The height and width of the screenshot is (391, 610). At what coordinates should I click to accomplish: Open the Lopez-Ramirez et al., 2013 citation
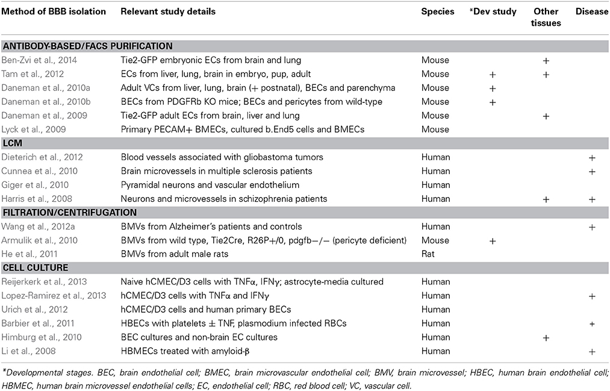(54, 296)
